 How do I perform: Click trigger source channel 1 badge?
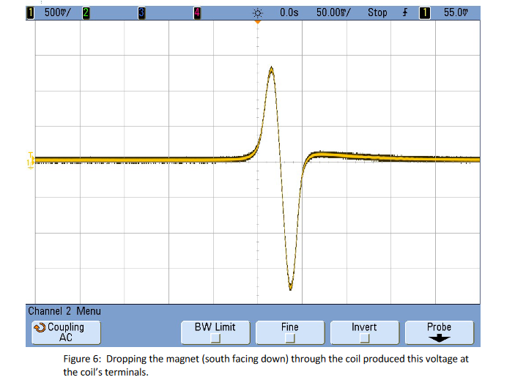[425, 13]
